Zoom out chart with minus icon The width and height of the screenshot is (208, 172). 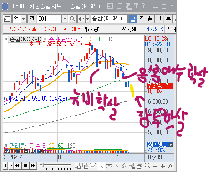pos(155,166)
